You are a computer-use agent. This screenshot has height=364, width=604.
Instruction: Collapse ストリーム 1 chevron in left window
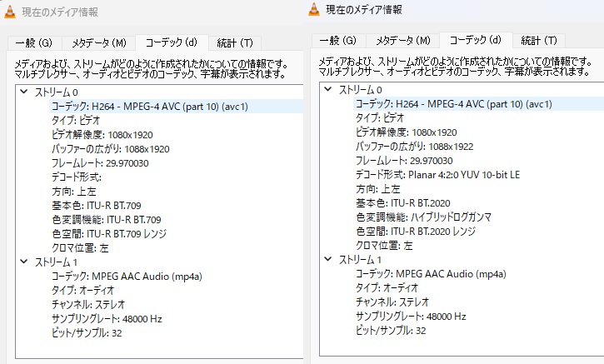pyautogui.click(x=24, y=262)
